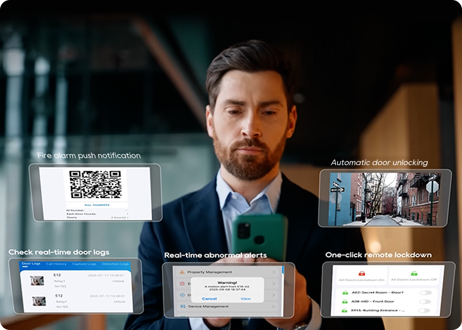Toggle the X915-Building Entrance switch
The image size is (462, 330).
point(425,311)
